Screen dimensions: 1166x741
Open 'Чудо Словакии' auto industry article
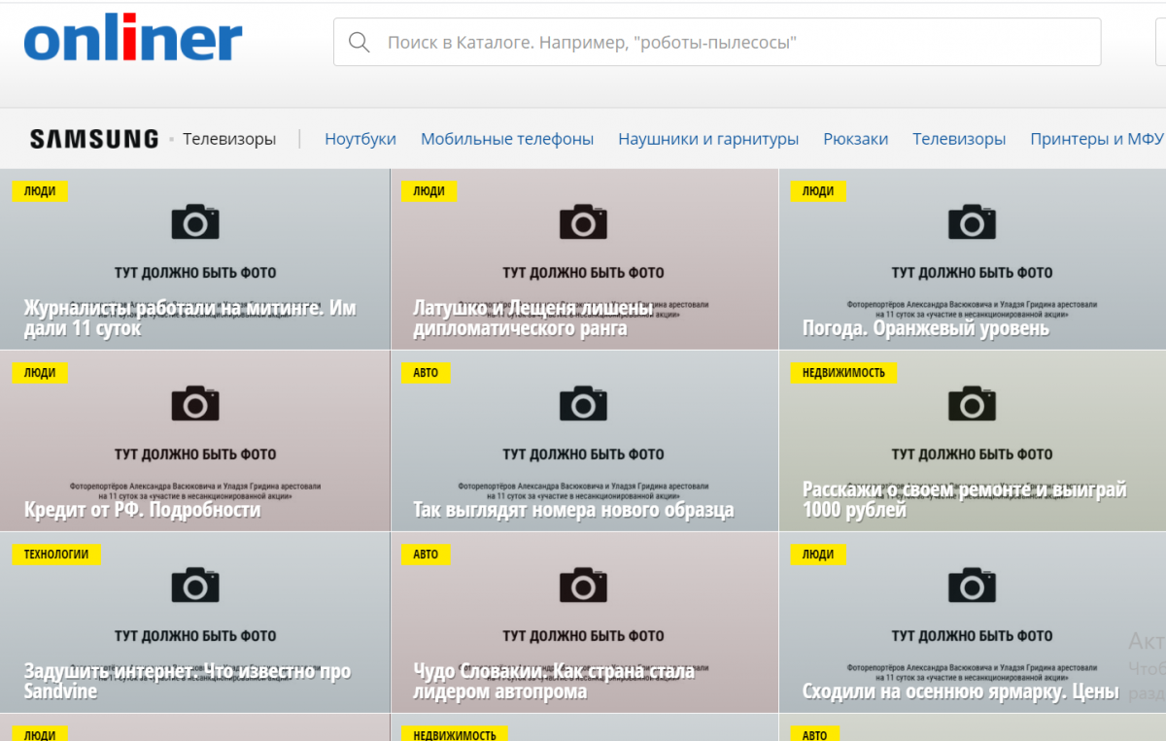pos(554,681)
